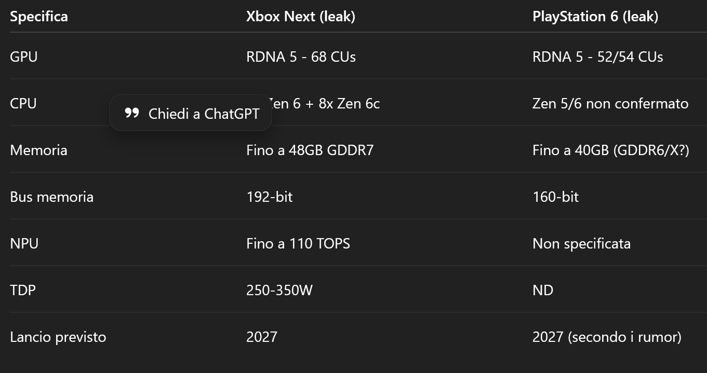Click the "Non specificata" cell

(581, 243)
